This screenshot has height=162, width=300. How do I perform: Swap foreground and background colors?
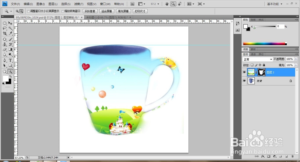(x=10, y=76)
